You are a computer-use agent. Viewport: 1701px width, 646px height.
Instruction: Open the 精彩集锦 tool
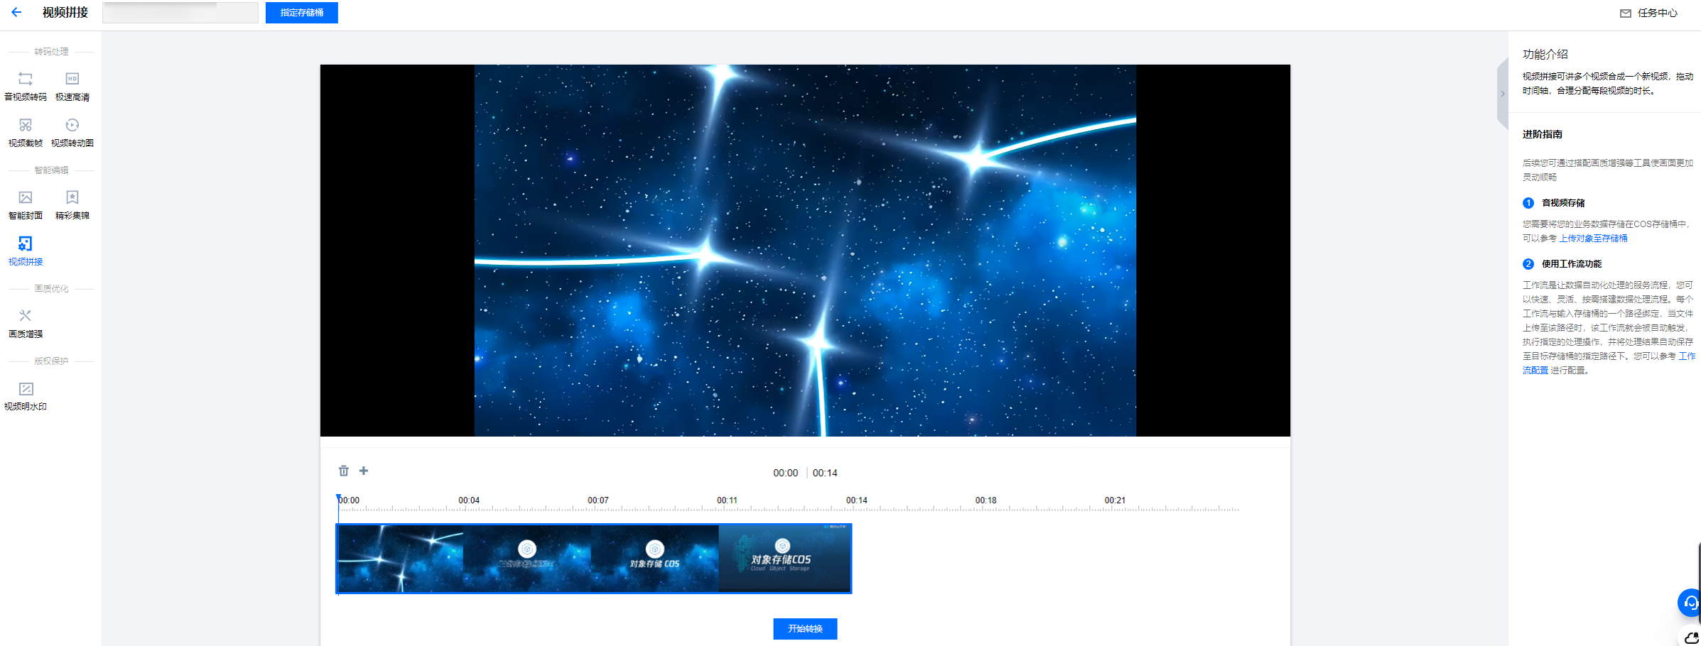pyautogui.click(x=72, y=205)
